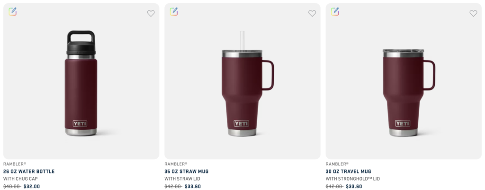Click the crossed-out $40.00 original price
The height and width of the screenshot is (190, 485).
tap(11, 186)
